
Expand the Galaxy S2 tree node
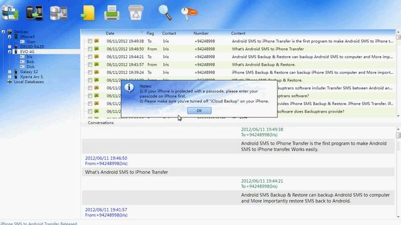[x=9, y=72]
